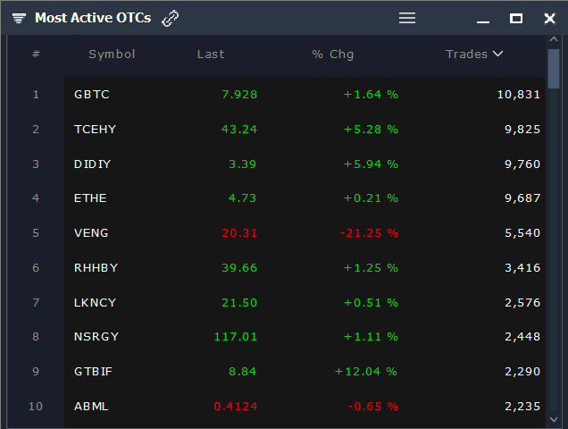Toggle sort arrow on Trades column

click(497, 54)
